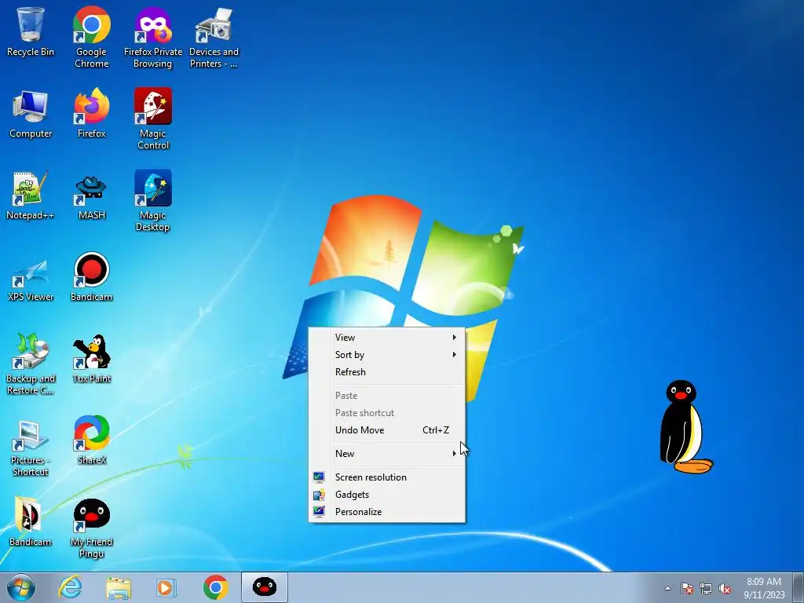Open Gadgets from the context menu
The image size is (804, 603).
(387, 495)
